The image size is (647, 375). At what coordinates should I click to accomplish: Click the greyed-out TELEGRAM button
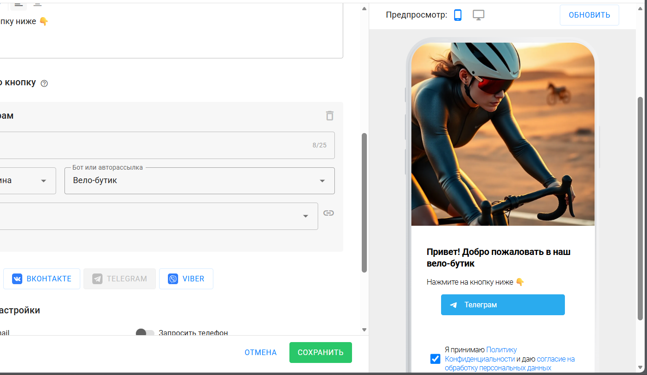point(120,279)
